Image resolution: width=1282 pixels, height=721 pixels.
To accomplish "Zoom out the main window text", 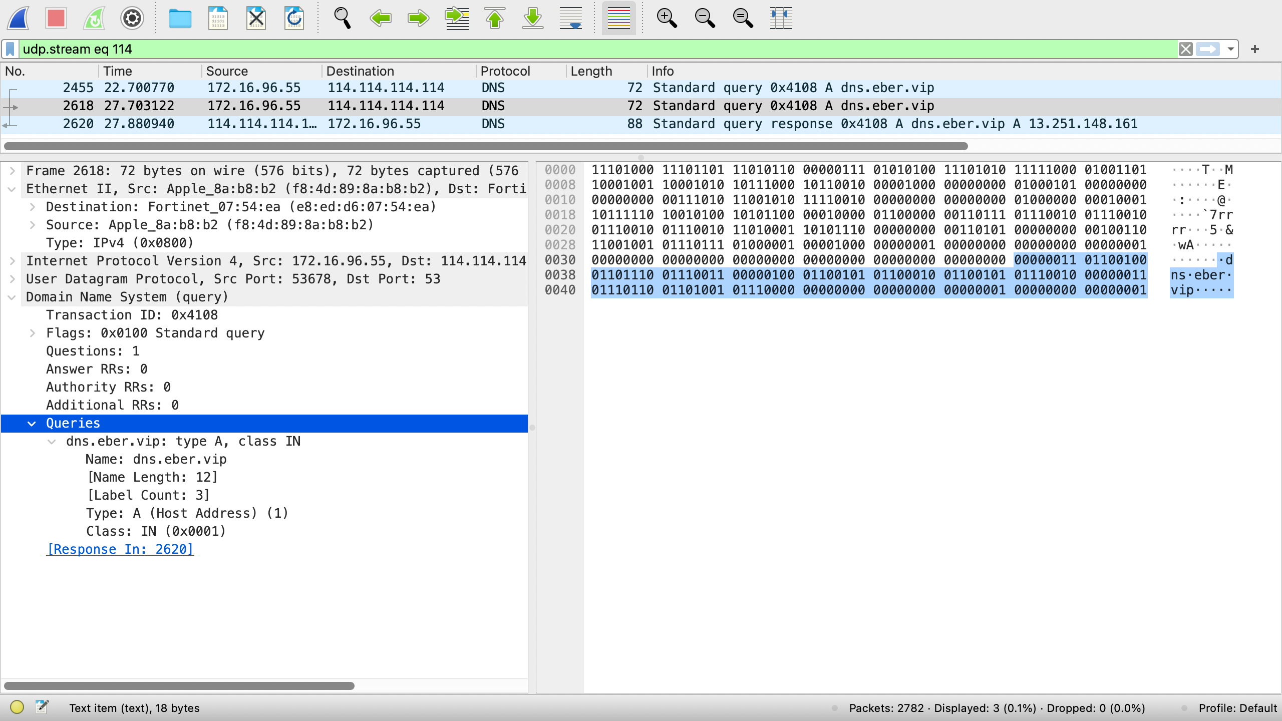I will tap(705, 19).
